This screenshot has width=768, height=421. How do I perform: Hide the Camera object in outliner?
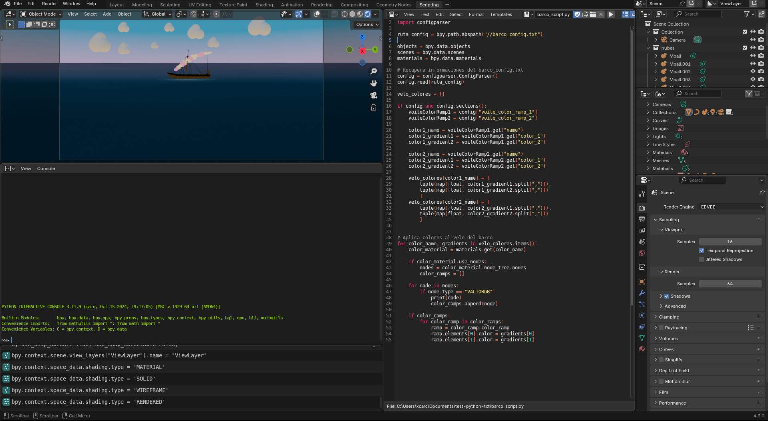(x=753, y=40)
